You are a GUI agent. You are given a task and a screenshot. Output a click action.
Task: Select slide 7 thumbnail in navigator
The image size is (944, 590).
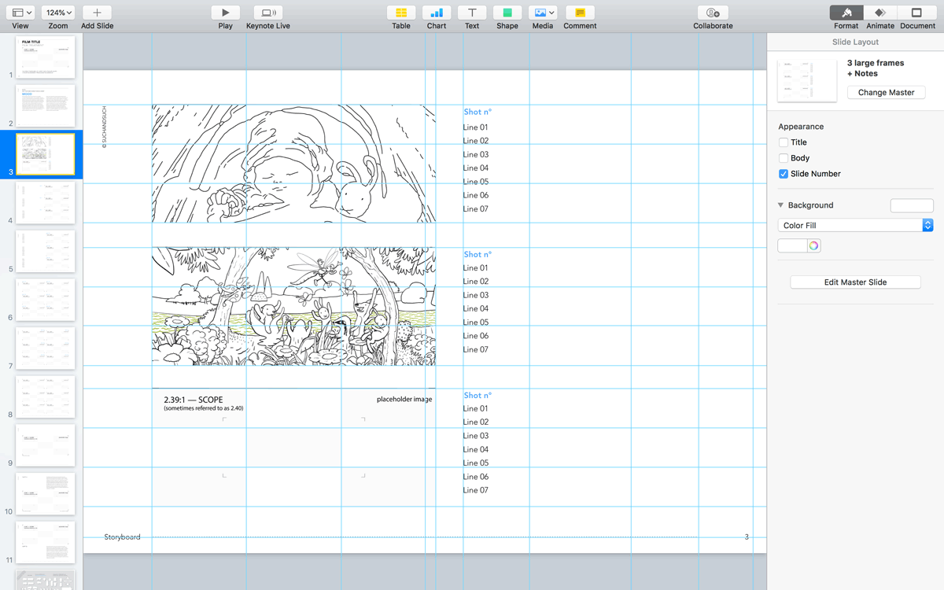click(x=46, y=348)
